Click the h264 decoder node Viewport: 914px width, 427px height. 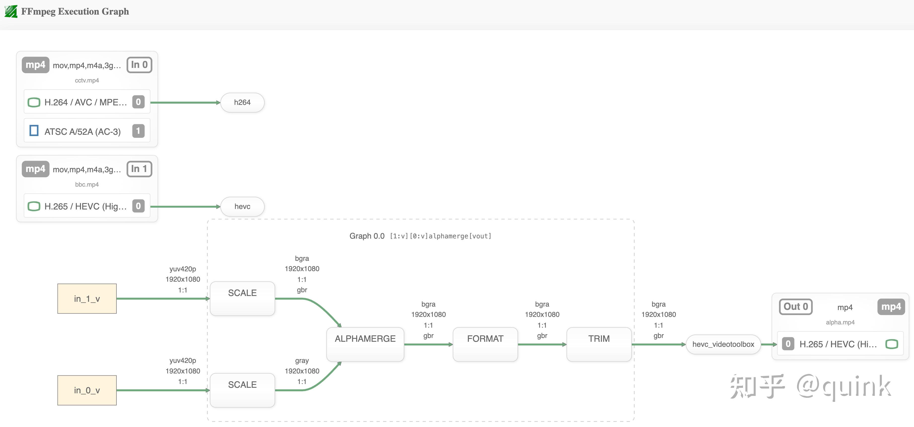point(242,103)
